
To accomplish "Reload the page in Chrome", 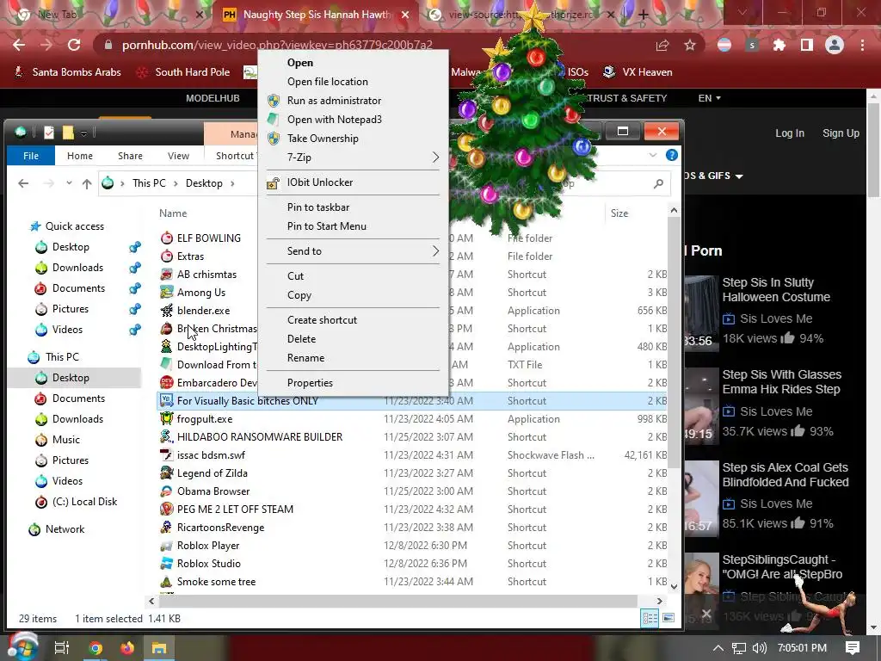I will 74,45.
